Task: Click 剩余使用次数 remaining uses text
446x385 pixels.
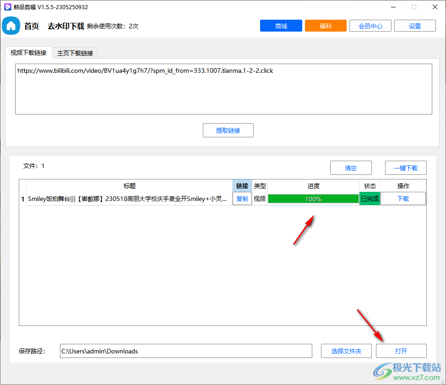Action: (x=113, y=26)
